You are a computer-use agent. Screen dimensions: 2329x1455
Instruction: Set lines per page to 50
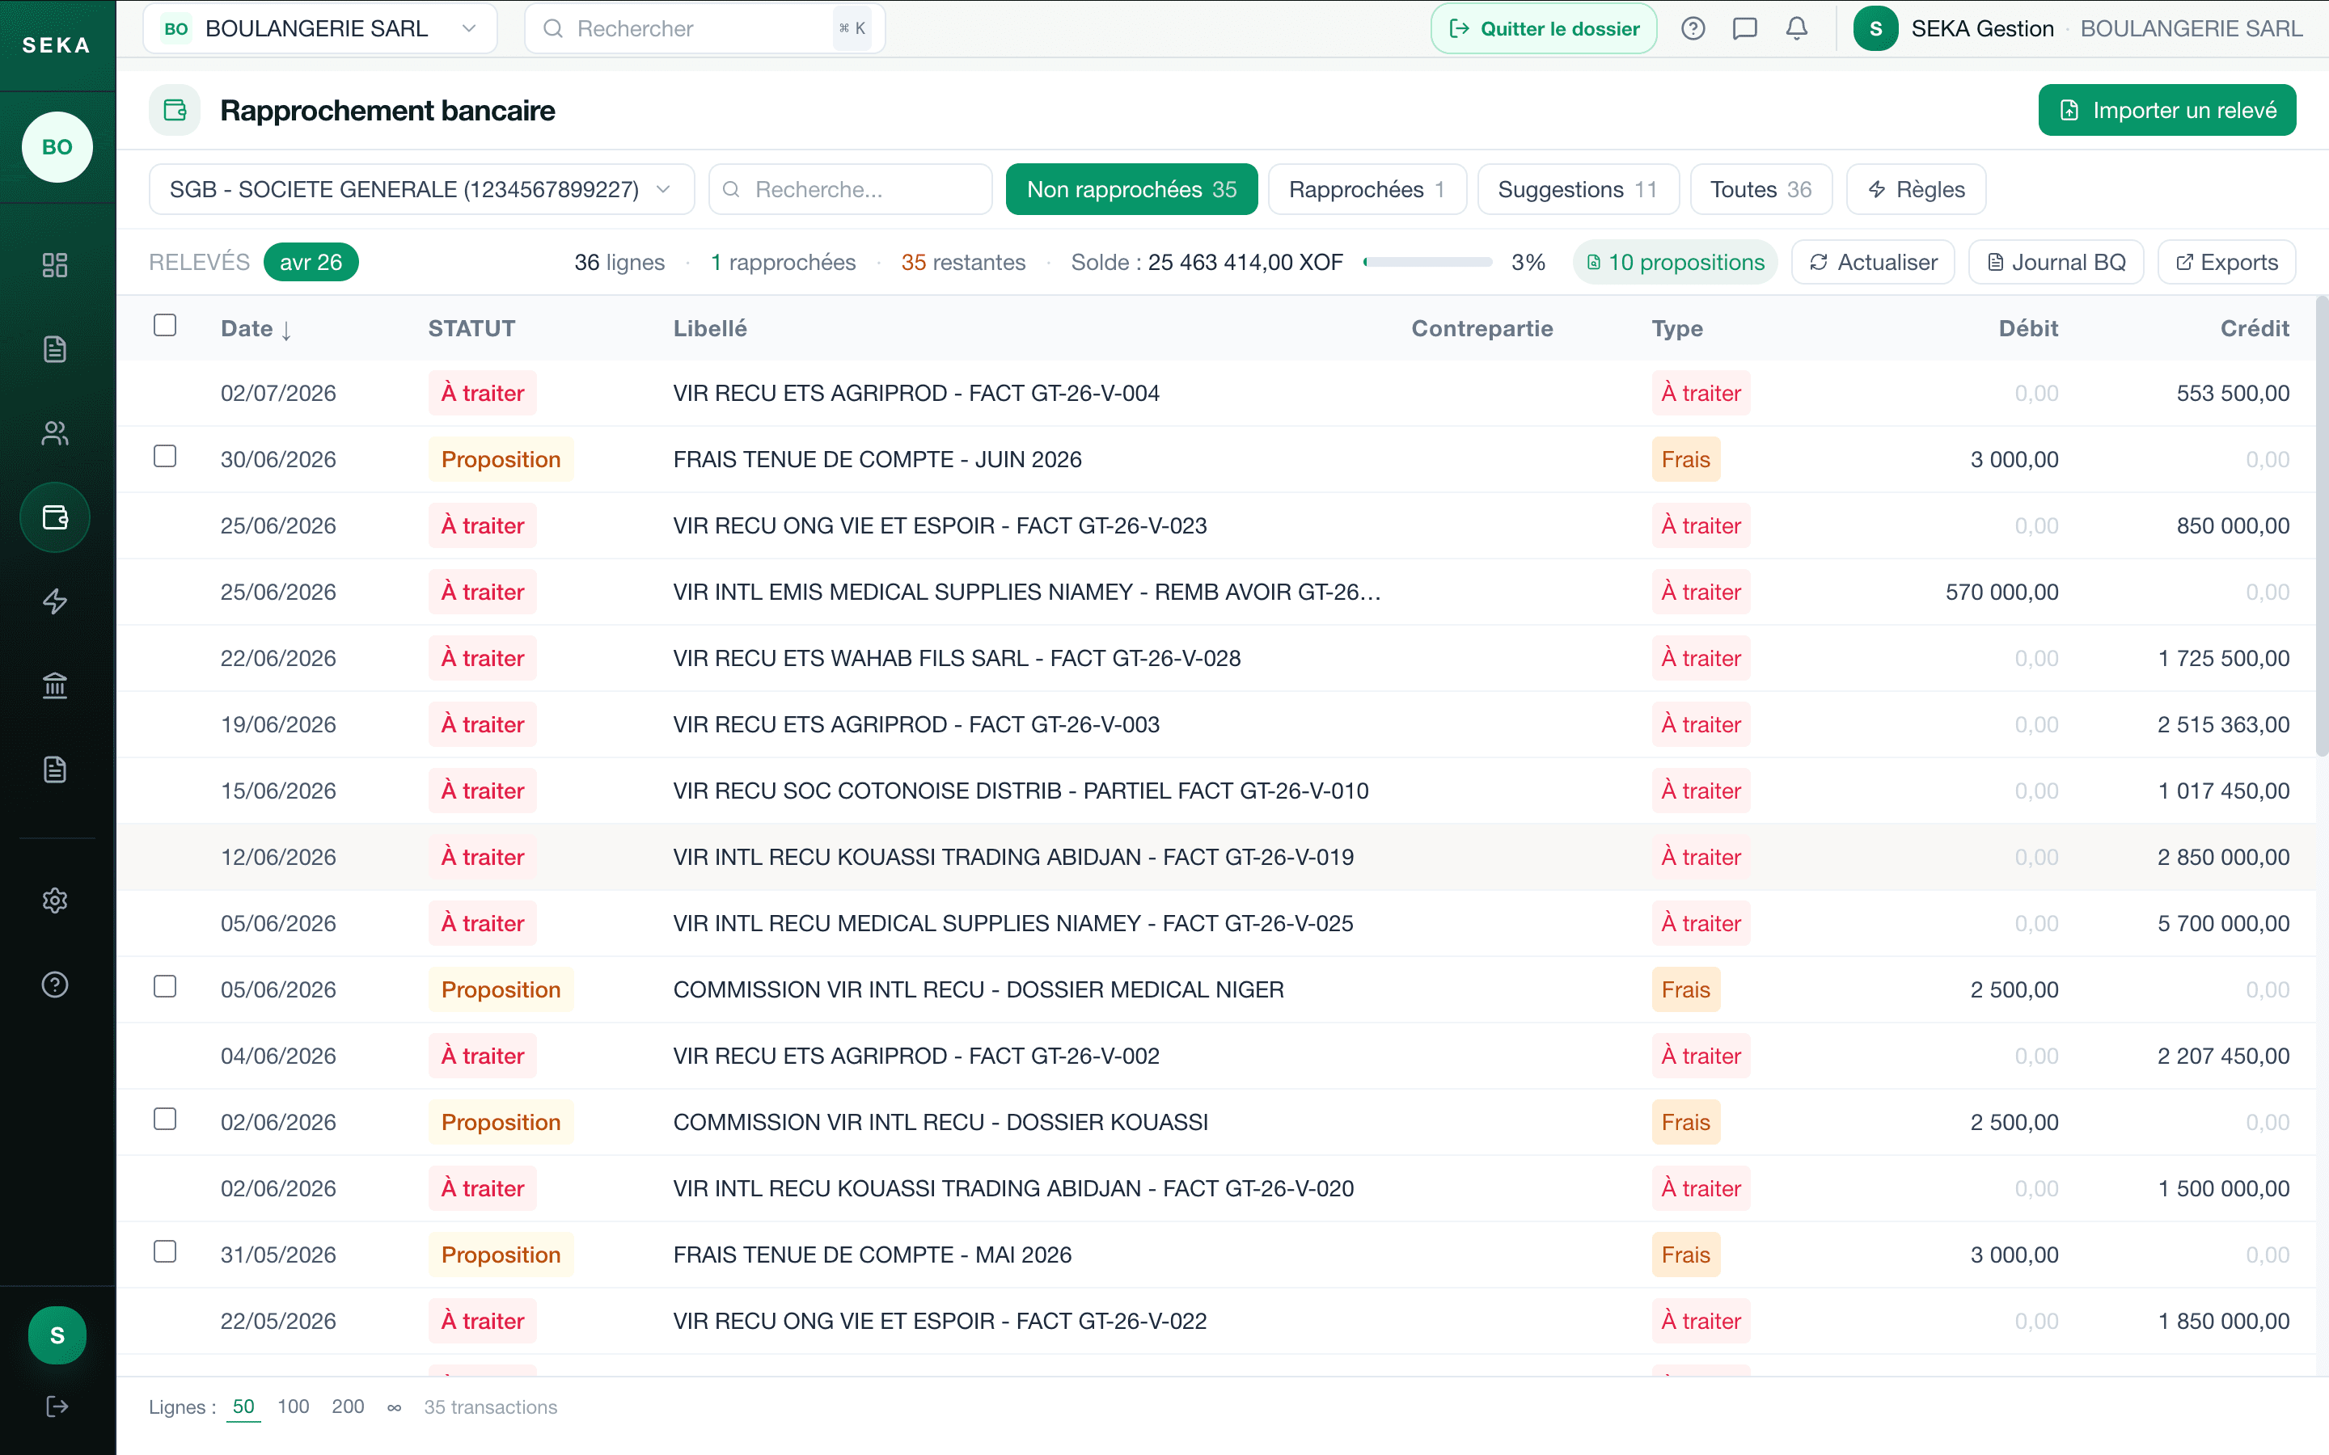click(243, 1406)
